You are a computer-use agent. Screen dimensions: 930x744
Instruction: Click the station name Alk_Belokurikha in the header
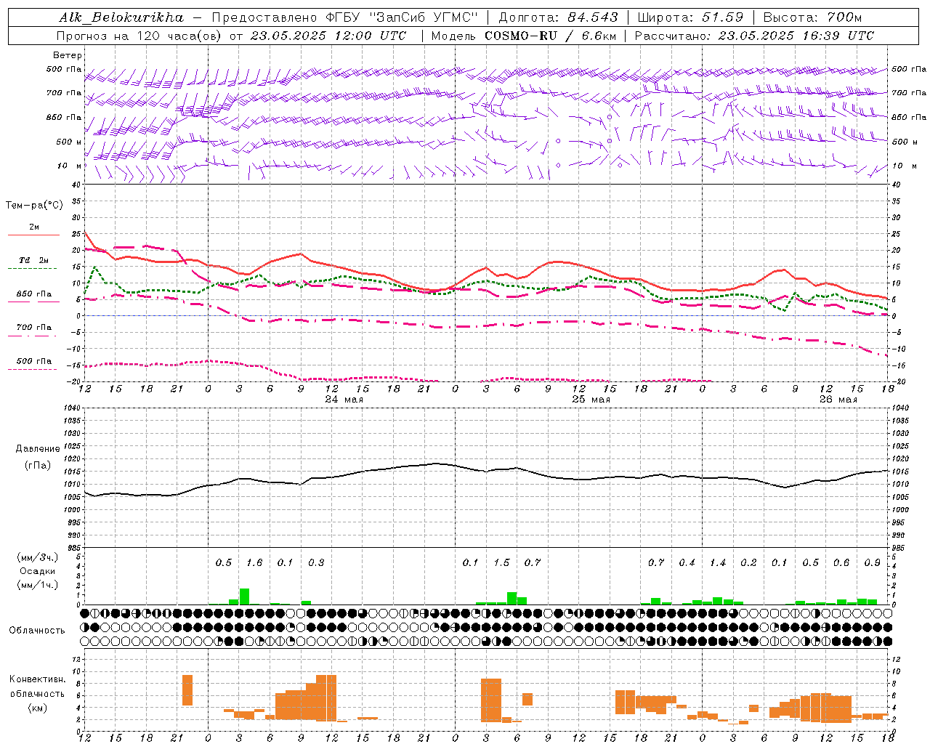[x=121, y=17]
